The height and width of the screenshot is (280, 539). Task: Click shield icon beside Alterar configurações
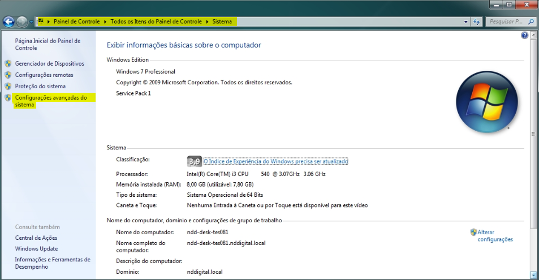473,232
